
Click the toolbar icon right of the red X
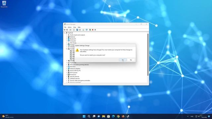click(x=95, y=30)
